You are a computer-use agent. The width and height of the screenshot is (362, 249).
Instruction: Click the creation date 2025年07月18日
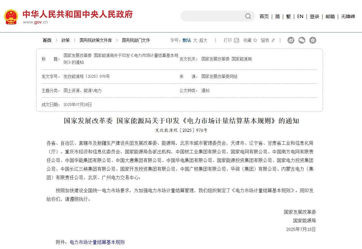click(77, 105)
